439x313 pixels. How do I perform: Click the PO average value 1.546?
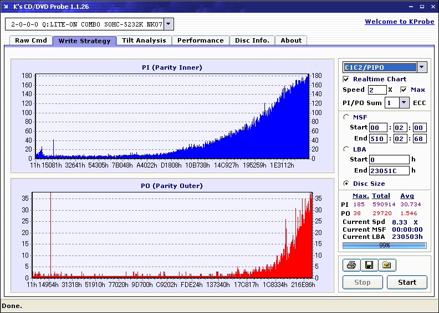click(x=409, y=213)
